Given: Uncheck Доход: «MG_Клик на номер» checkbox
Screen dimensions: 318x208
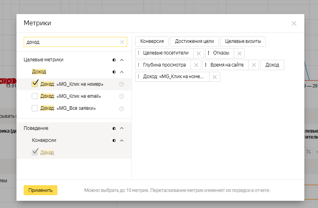Looking at the screenshot, I should [x=34, y=84].
